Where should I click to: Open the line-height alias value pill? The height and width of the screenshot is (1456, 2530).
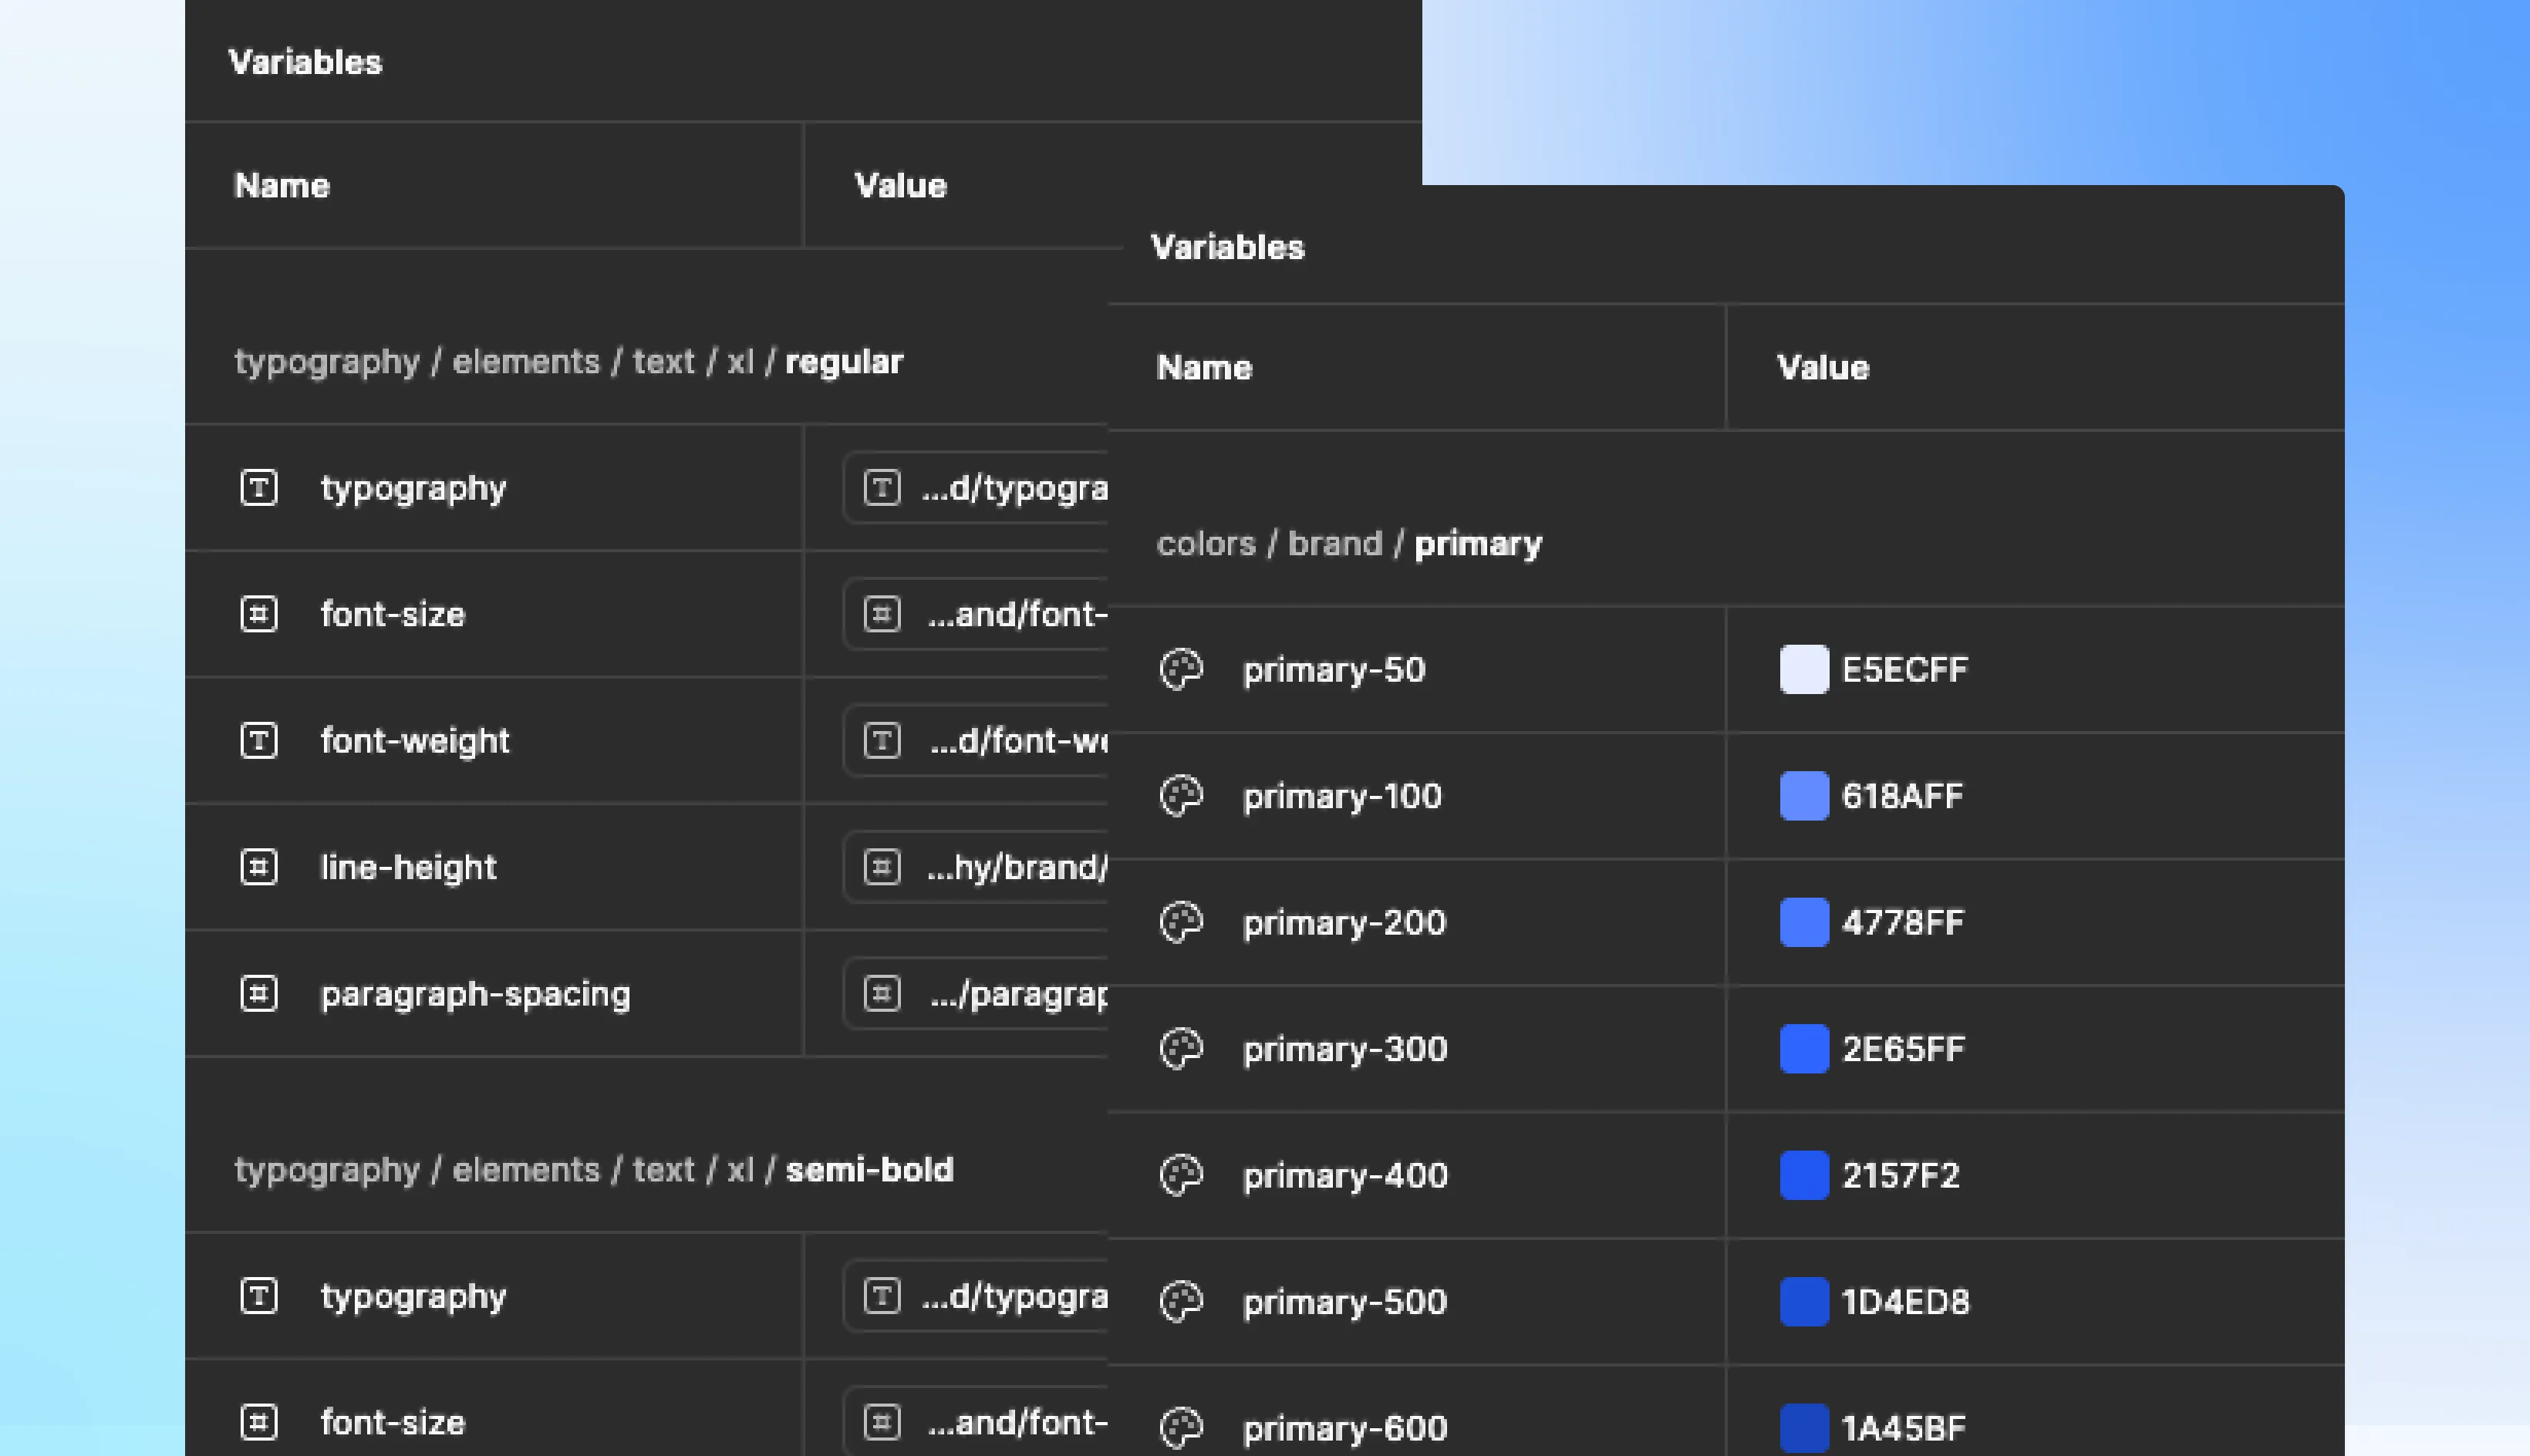(x=985, y=867)
